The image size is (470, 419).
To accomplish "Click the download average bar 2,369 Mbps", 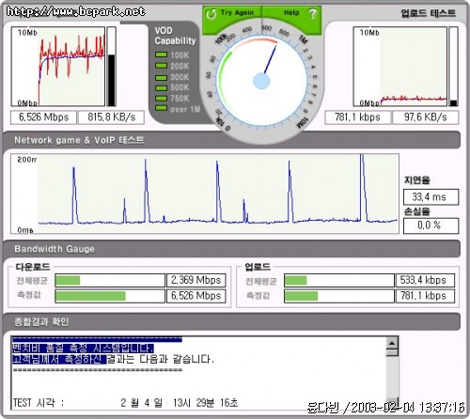I will [110, 280].
